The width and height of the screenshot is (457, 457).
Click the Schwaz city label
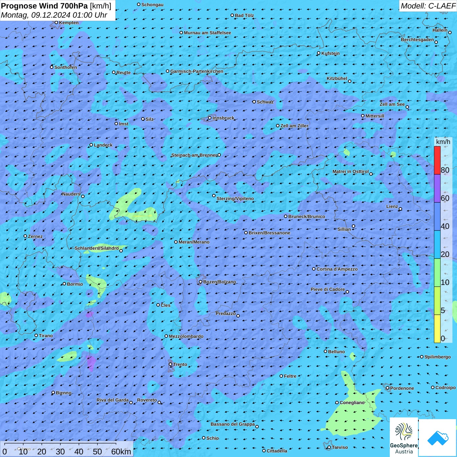(265, 102)
